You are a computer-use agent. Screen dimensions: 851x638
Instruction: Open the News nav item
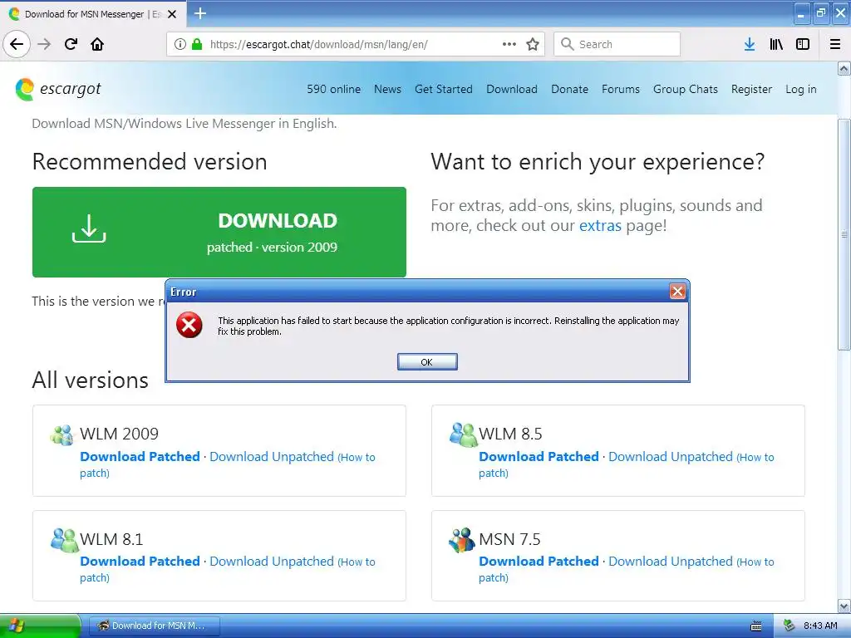[387, 89]
